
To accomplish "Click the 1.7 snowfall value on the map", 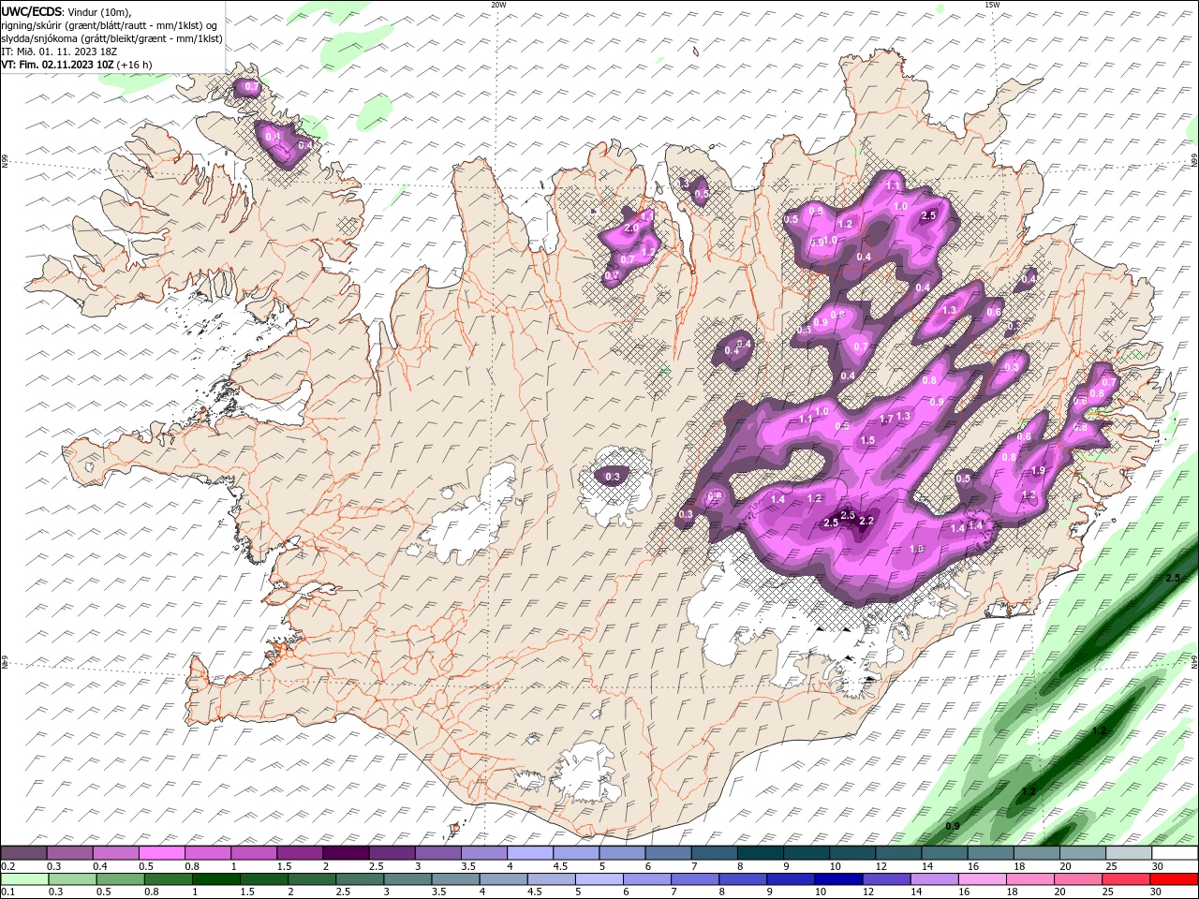I will point(886,420).
